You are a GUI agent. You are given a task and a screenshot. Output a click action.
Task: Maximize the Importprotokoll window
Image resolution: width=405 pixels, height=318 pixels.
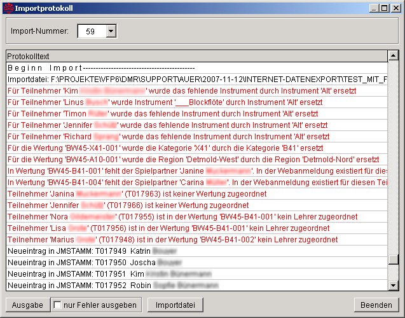384,8
